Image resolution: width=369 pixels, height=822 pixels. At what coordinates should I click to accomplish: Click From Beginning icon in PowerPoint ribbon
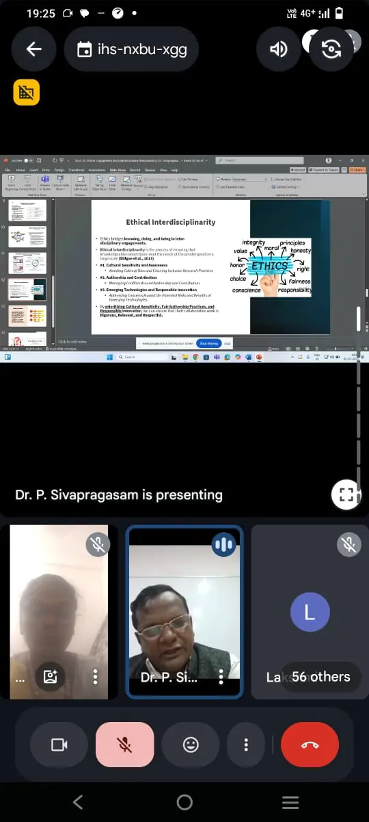click(12, 184)
